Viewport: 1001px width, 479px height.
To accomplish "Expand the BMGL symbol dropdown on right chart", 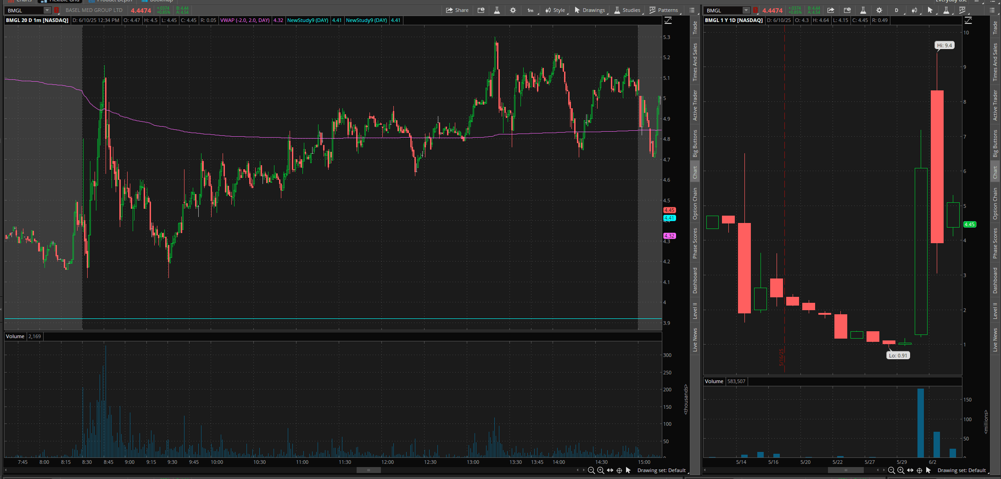I will pos(746,10).
